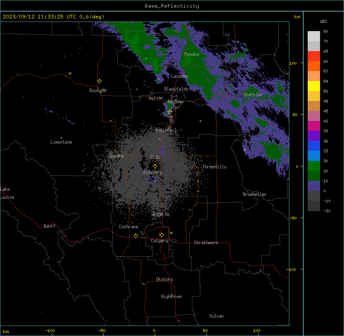Click the yellow station marker near RockyMH
Viewport: 344px width, 336px height.
click(x=99, y=81)
